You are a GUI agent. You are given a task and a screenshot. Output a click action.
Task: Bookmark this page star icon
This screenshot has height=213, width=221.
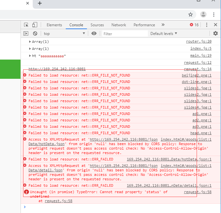coord(191,14)
